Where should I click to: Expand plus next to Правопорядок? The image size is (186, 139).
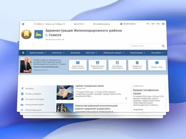click(144, 53)
